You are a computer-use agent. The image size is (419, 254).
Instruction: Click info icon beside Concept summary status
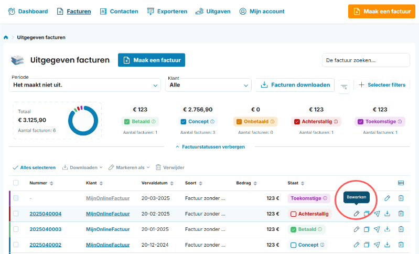(x=212, y=122)
